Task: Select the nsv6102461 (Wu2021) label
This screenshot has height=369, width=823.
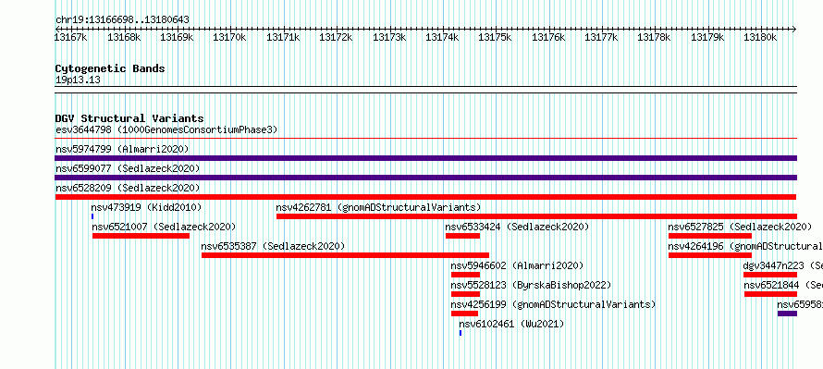Action: click(x=511, y=324)
